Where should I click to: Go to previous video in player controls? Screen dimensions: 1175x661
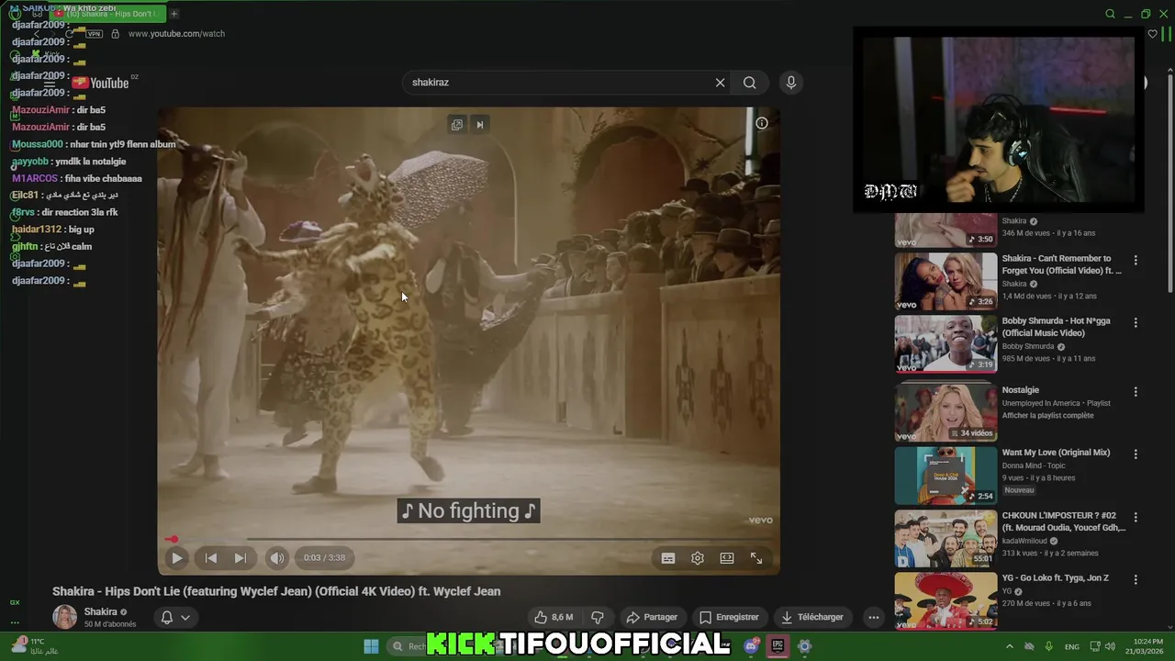[x=210, y=557]
